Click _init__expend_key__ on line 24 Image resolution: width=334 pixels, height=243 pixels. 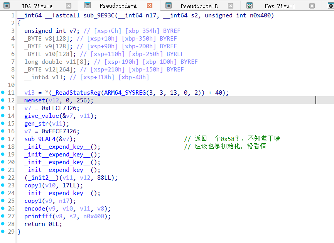tap(57, 193)
